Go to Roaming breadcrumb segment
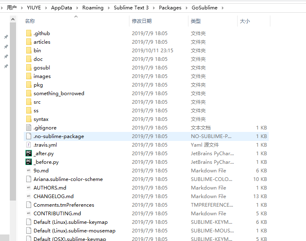This screenshot has width=306, height=241. coord(93,8)
